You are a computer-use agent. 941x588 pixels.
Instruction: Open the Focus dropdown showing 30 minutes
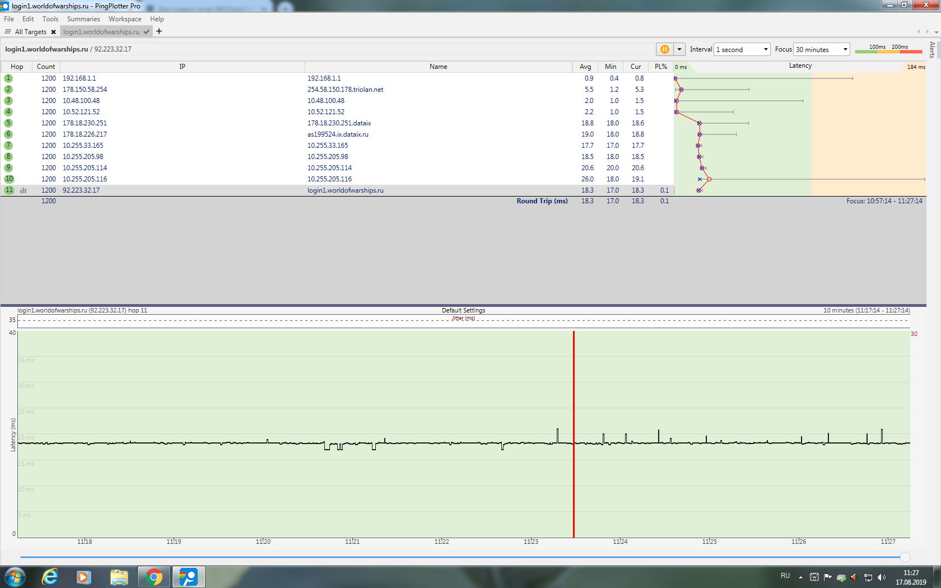point(822,49)
